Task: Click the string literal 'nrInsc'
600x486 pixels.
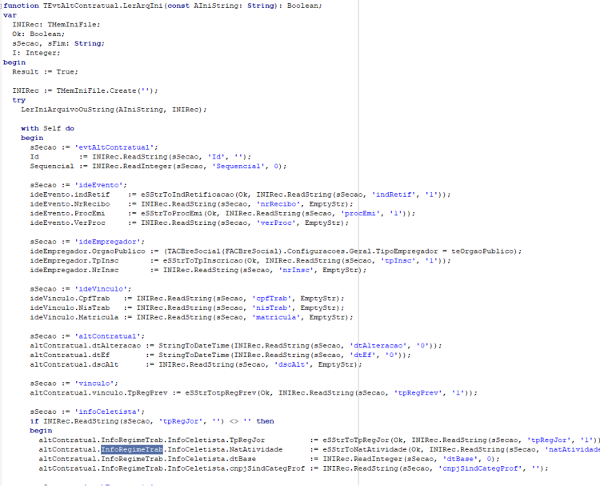Action: coord(296,270)
